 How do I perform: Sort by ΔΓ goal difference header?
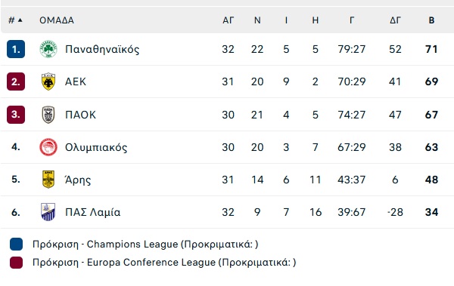[x=395, y=20]
